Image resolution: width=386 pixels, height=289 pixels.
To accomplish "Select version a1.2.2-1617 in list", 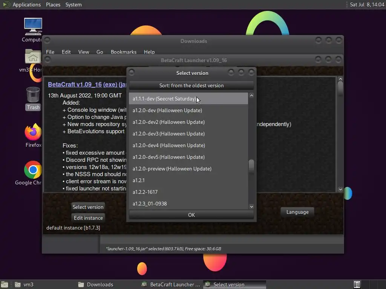I will click(x=188, y=192).
